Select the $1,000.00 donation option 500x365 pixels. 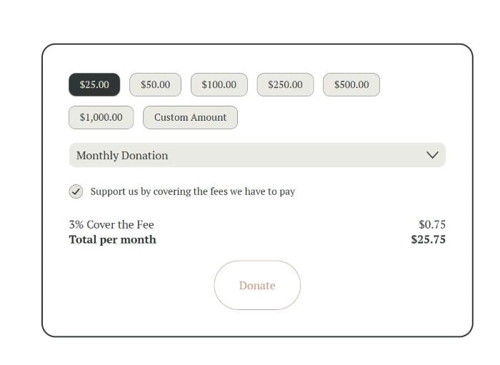(x=101, y=117)
